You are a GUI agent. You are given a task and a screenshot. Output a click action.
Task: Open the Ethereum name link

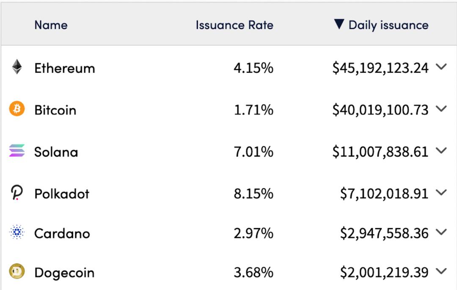pyautogui.click(x=65, y=68)
